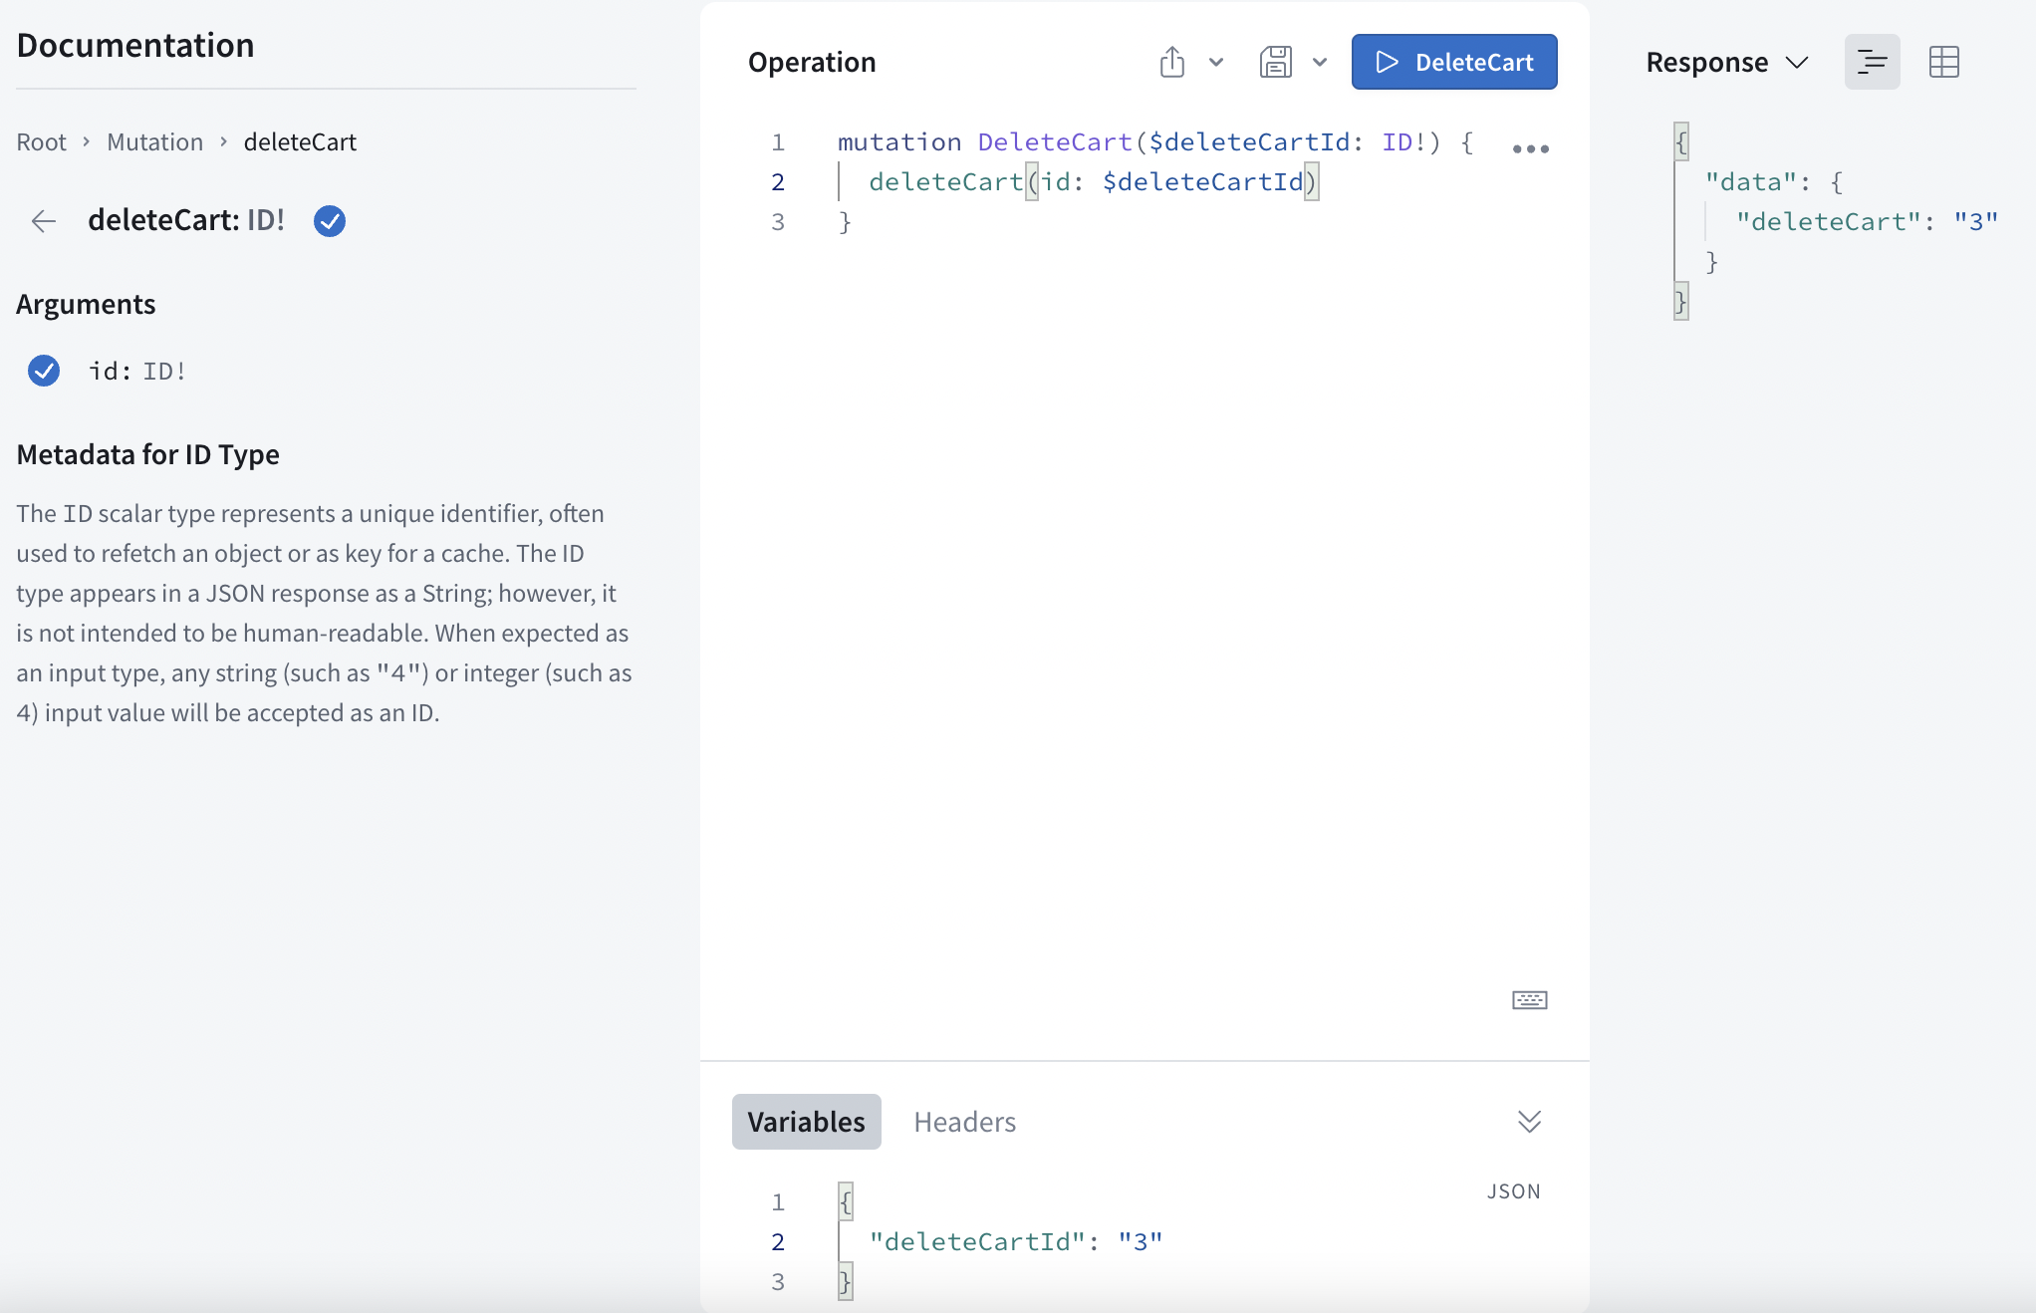Switch response to table view icon
Screen dimensions: 2036x1313
click(1943, 62)
